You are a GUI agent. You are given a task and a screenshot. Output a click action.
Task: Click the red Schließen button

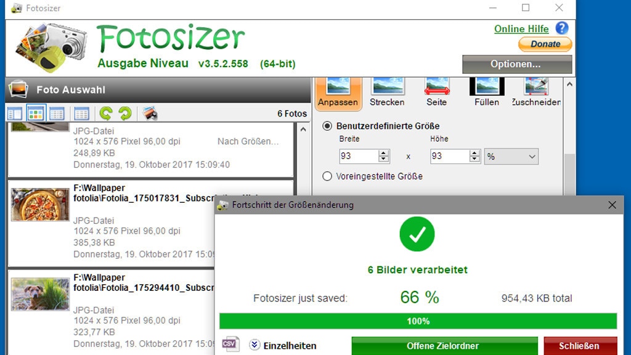[x=580, y=346]
